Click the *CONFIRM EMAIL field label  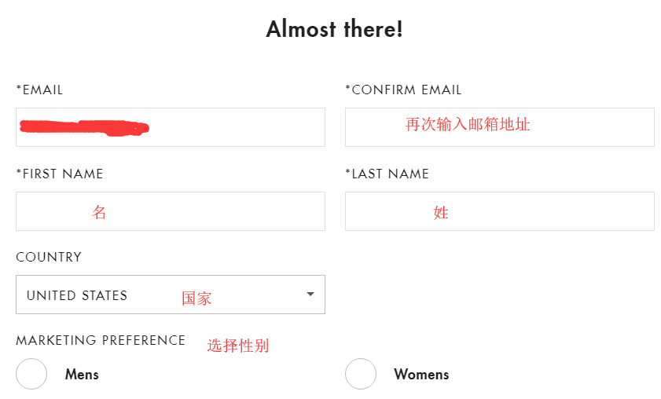coord(403,90)
